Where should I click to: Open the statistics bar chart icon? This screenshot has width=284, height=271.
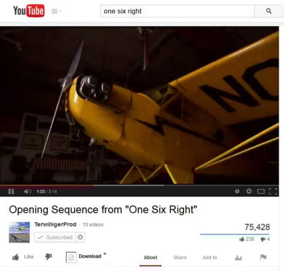click(238, 257)
